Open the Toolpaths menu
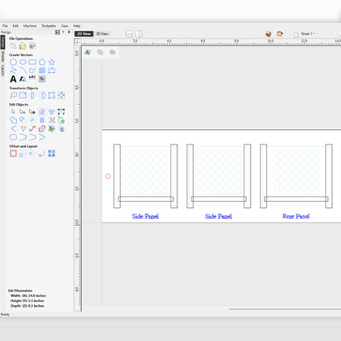This screenshot has width=341, height=341. (49, 26)
